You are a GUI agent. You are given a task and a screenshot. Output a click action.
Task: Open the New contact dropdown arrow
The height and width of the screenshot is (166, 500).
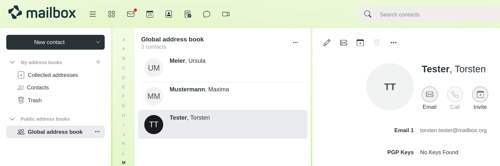[x=98, y=42]
